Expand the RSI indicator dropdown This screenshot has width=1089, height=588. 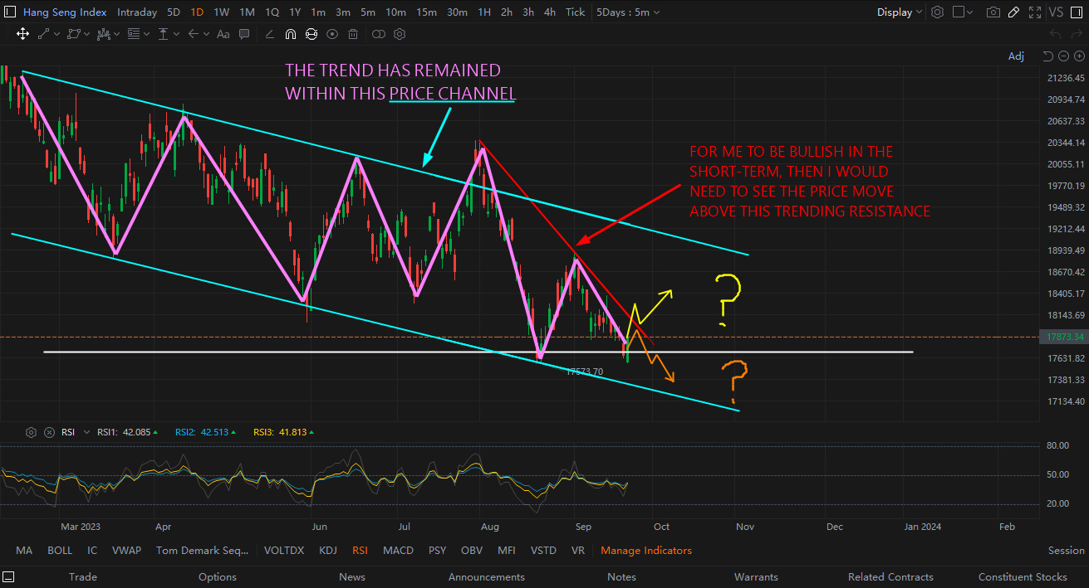pos(86,432)
